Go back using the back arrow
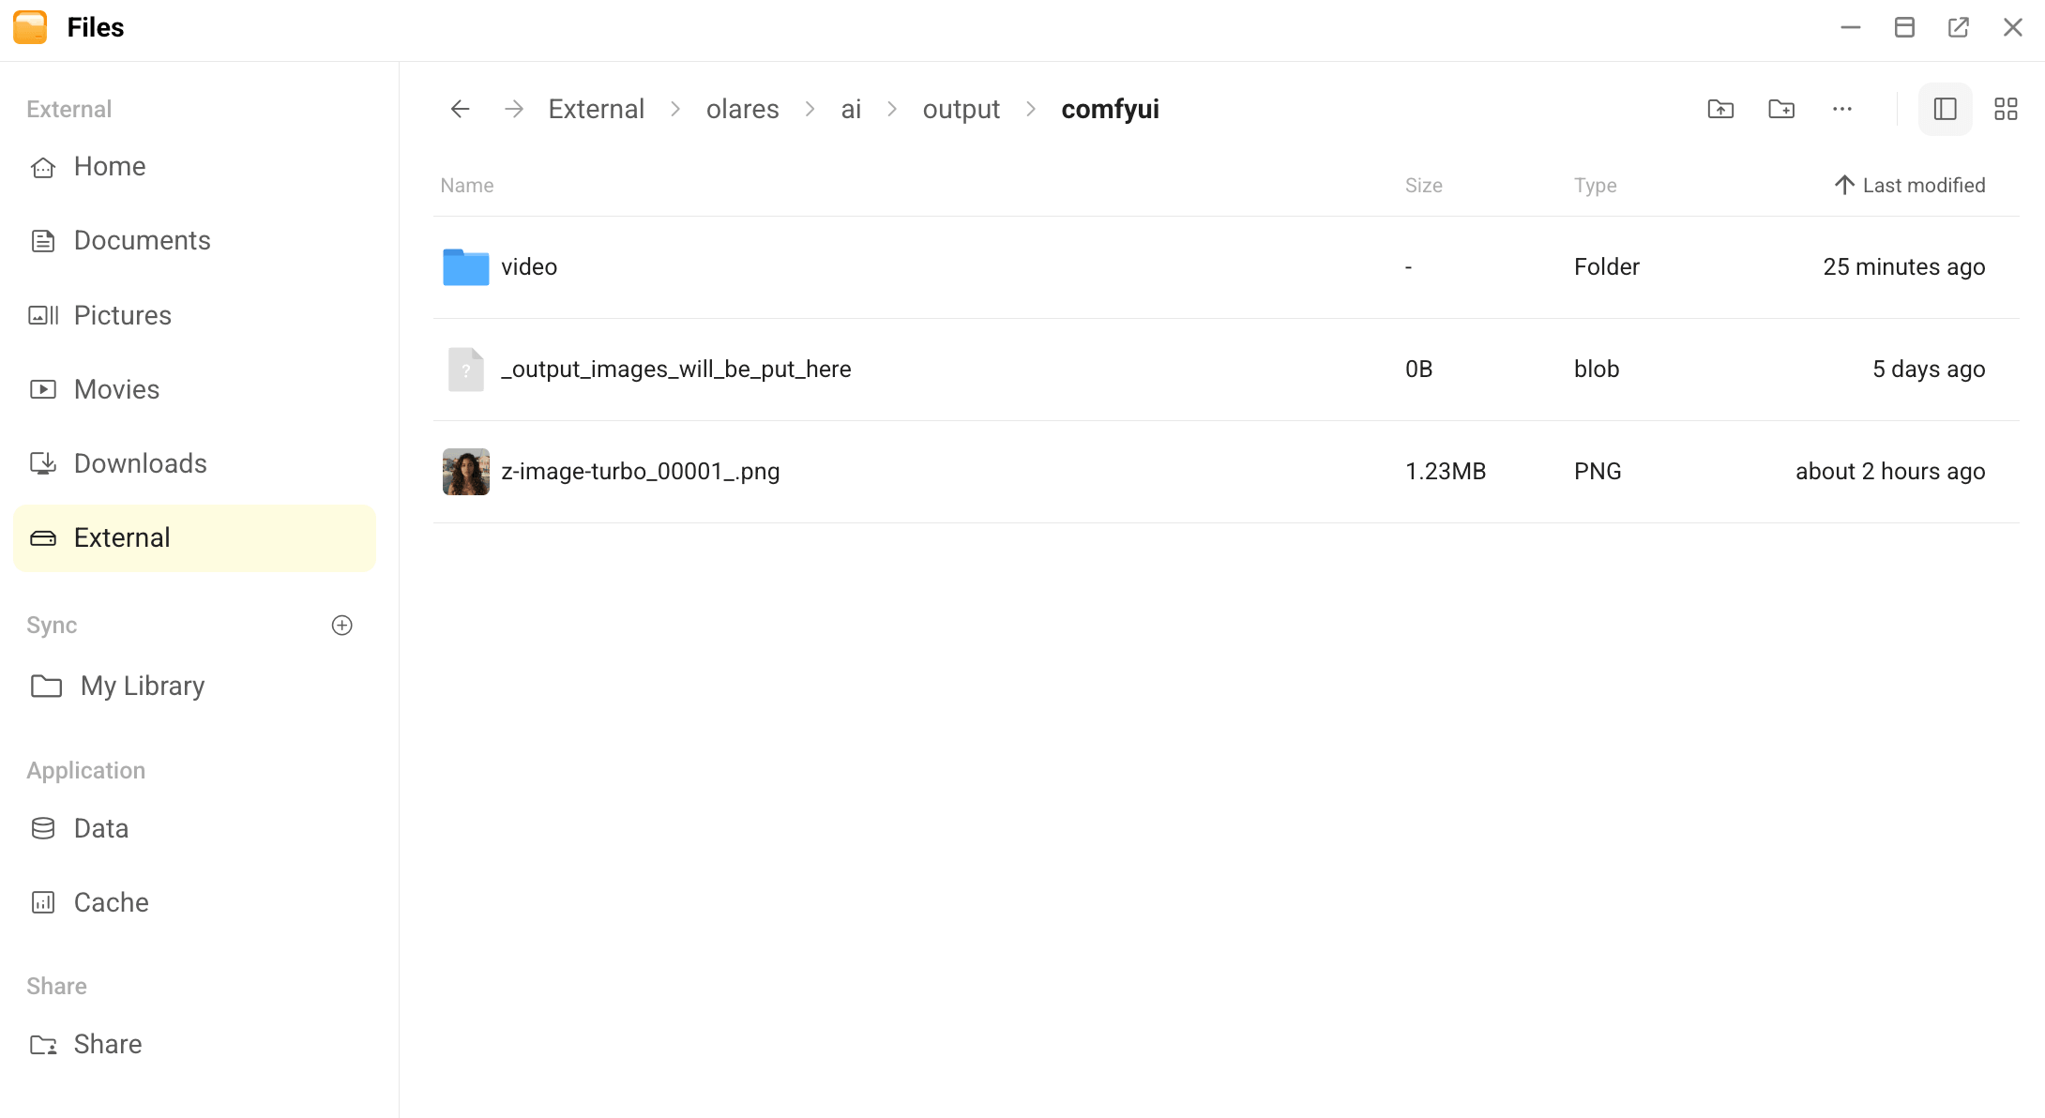The width and height of the screenshot is (2045, 1118). (x=459, y=109)
